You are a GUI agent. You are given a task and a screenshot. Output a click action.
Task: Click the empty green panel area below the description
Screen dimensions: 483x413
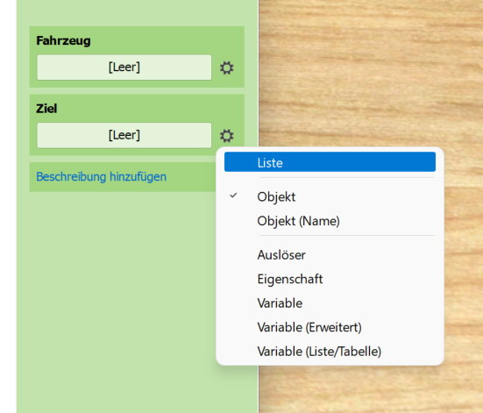pyautogui.click(x=117, y=293)
